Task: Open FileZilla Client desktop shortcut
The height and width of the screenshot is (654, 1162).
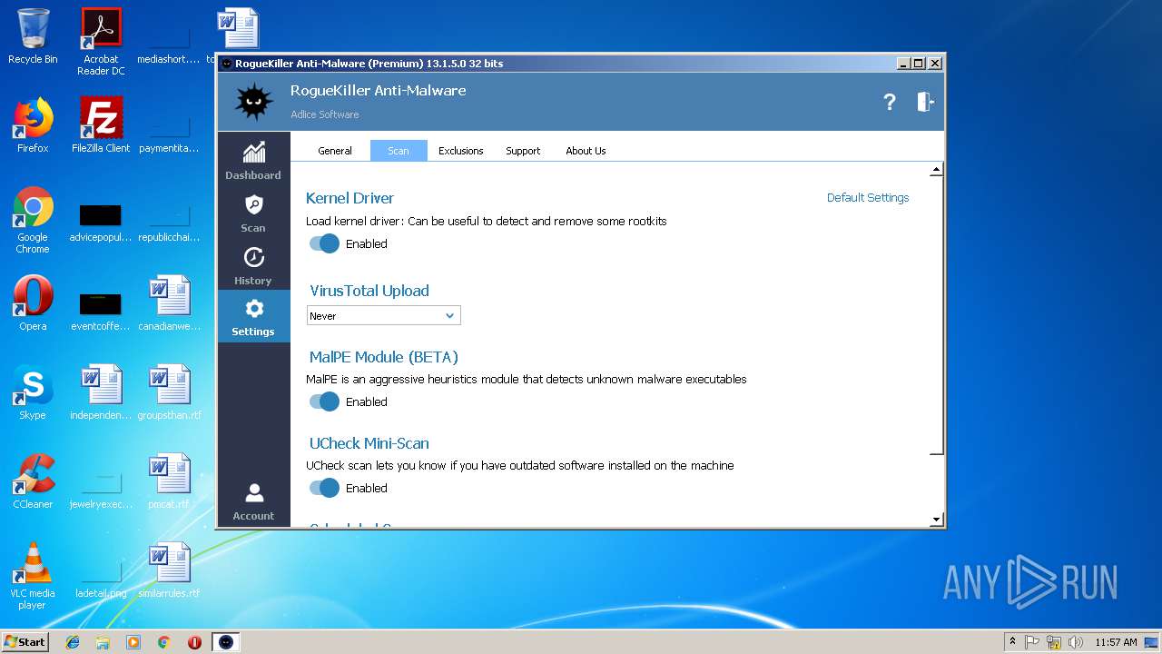Action: 101,125
